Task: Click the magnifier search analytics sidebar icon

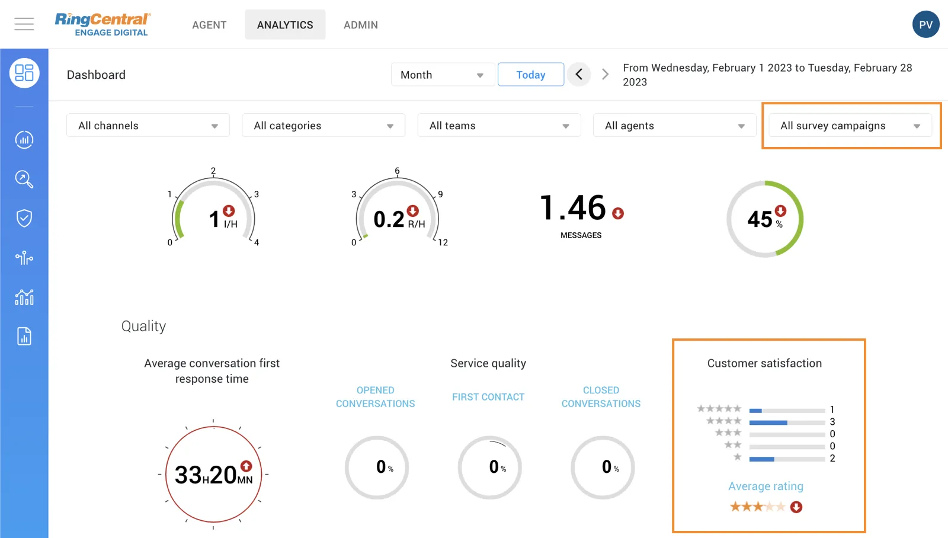Action: click(24, 179)
